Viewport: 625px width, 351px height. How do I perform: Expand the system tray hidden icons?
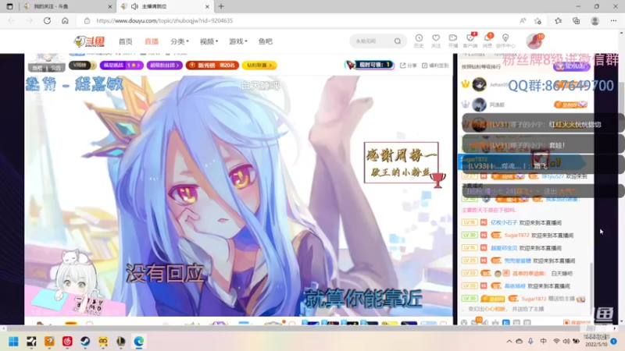(x=509, y=341)
